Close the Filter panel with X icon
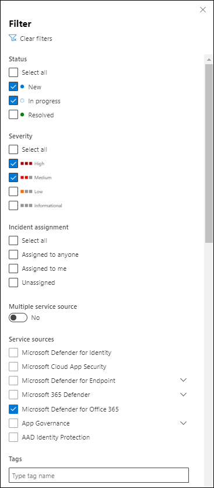This screenshot has height=488, width=214. coord(203,10)
